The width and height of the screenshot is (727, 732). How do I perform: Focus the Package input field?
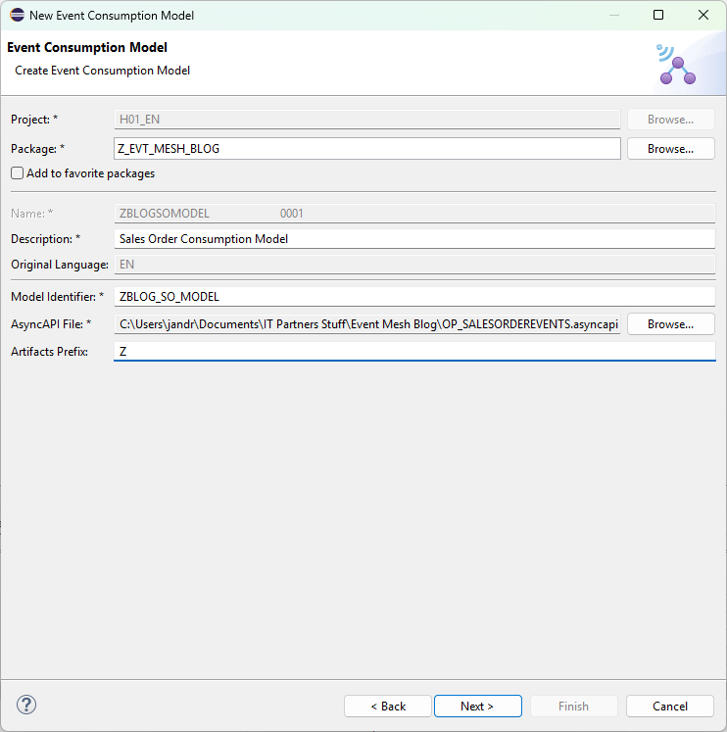(x=367, y=149)
